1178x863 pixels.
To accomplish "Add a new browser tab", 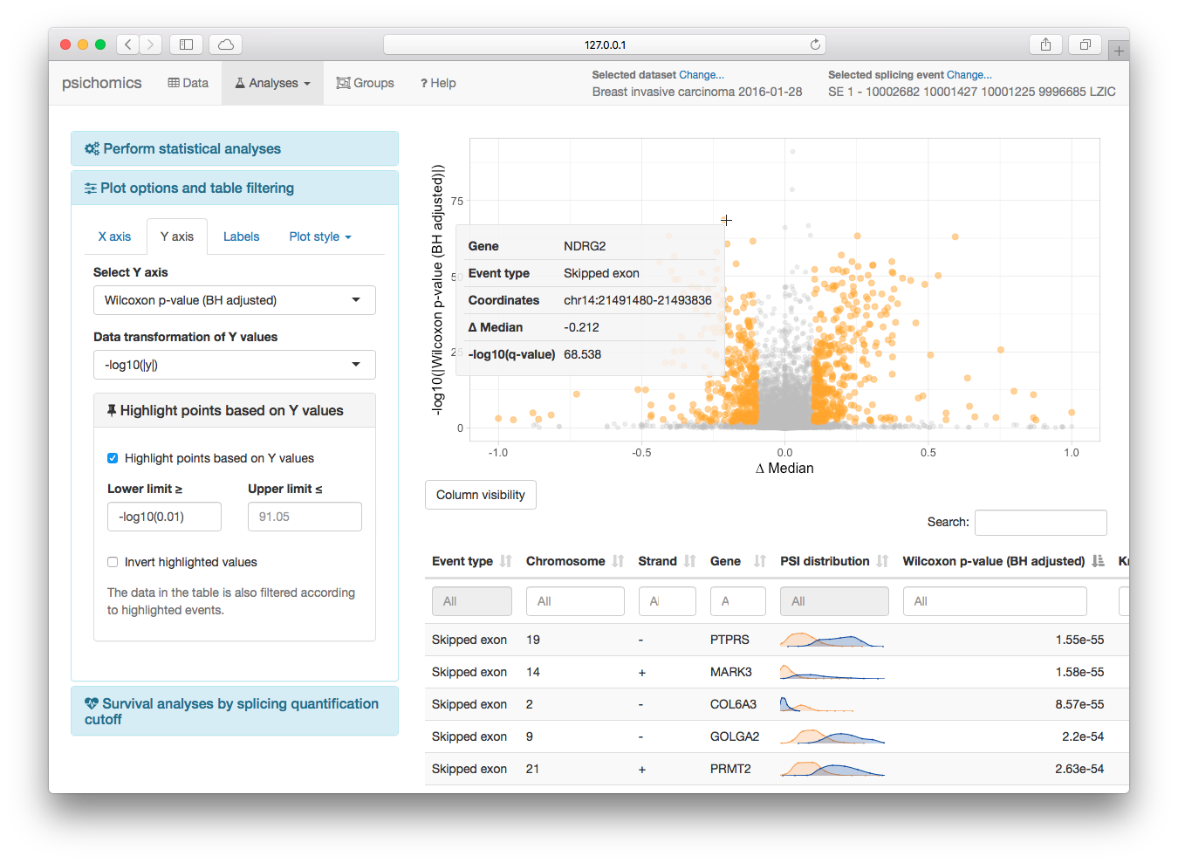I will [x=1119, y=51].
